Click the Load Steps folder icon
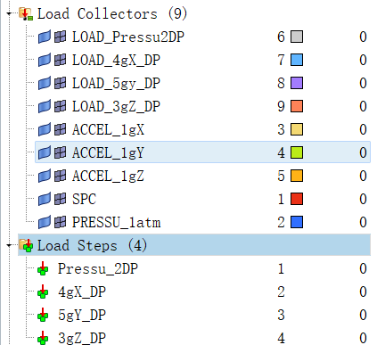The width and height of the screenshot is (377, 345). pos(26,245)
